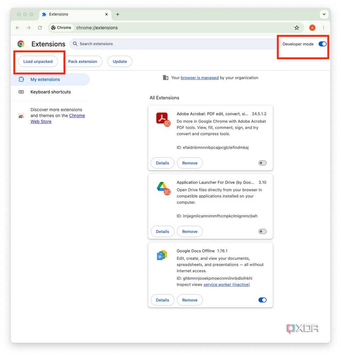The width and height of the screenshot is (341, 356).
Task: Open the service worker inspect link
Action: coord(227,284)
